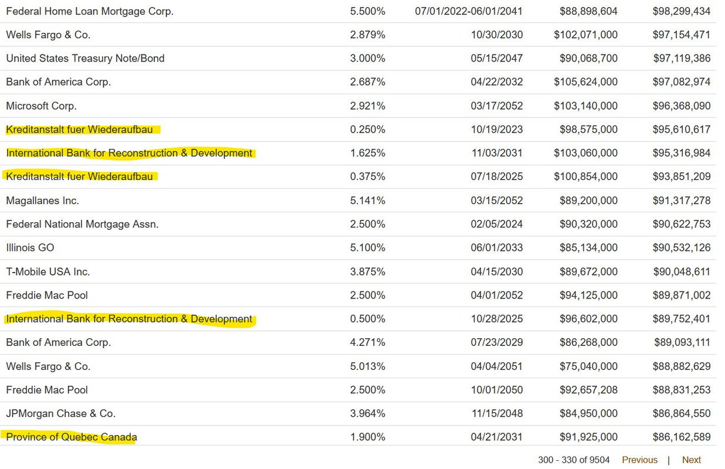The image size is (725, 469).
Task: Click the Illinois GO holding name
Action: (30, 247)
